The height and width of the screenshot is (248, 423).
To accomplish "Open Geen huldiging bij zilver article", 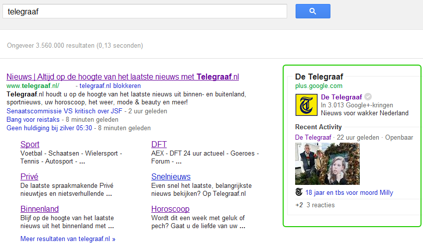I will (49, 128).
